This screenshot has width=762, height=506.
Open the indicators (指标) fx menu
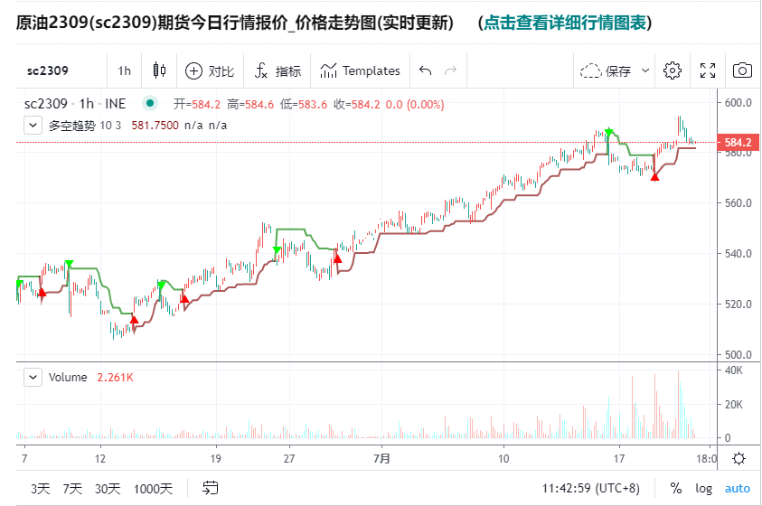(x=260, y=70)
